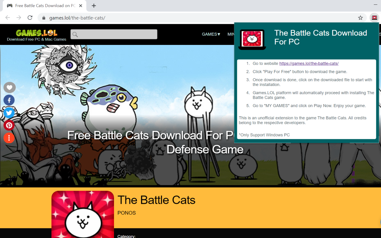This screenshot has width=381, height=238.
Task: Bookmark this page with the star
Action: [360, 18]
